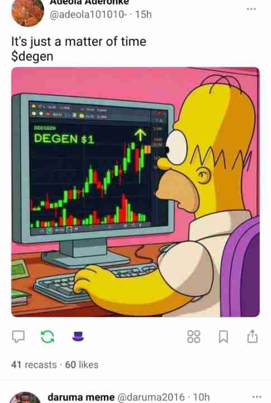Open daruma meme's avatar picture
Image resolution: width=271 pixels, height=403 pixels.
tap(25, 397)
